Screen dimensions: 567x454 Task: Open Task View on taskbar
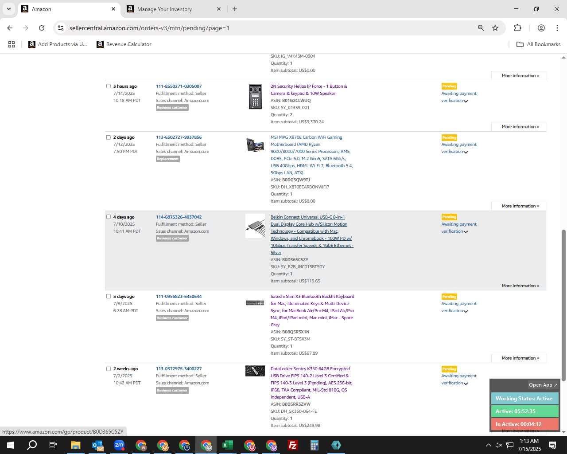[x=53, y=445]
